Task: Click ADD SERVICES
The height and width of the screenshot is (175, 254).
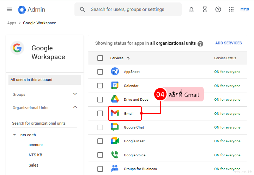Action: tap(228, 43)
